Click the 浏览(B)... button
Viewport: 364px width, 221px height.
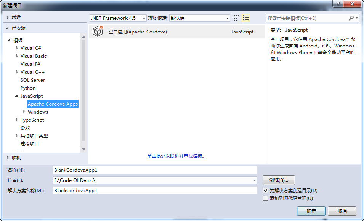pyautogui.click(x=279, y=180)
